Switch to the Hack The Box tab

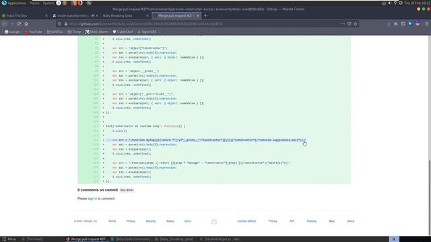[25, 15]
